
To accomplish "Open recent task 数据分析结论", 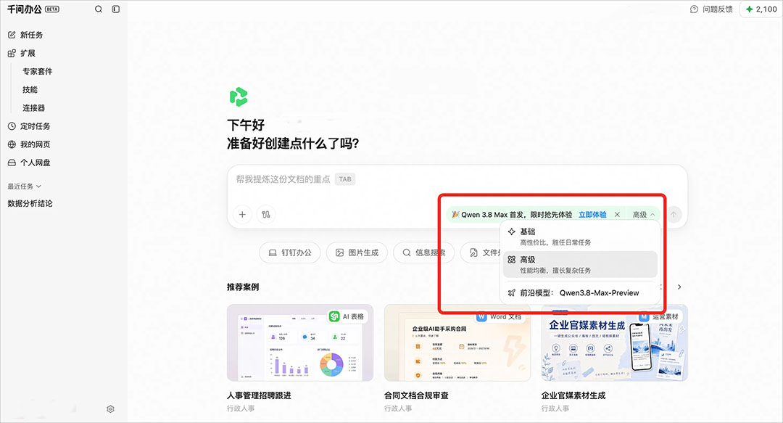I will [30, 203].
